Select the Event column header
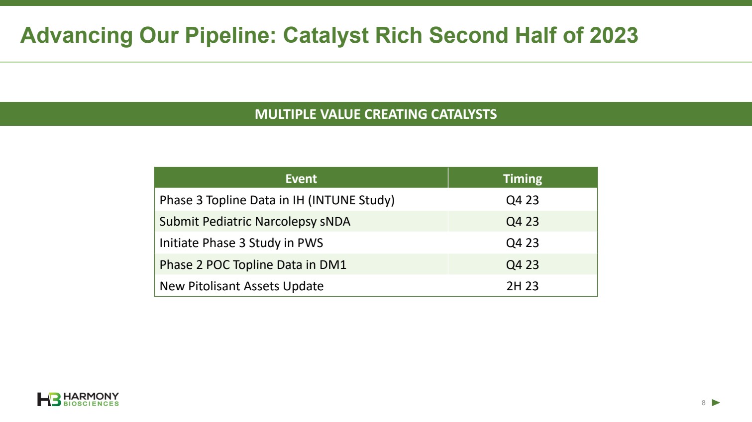Viewport: 752px width, 422px height. point(301,178)
